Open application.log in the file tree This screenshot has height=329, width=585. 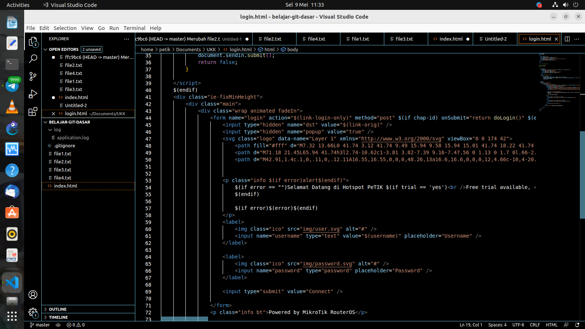(88, 138)
